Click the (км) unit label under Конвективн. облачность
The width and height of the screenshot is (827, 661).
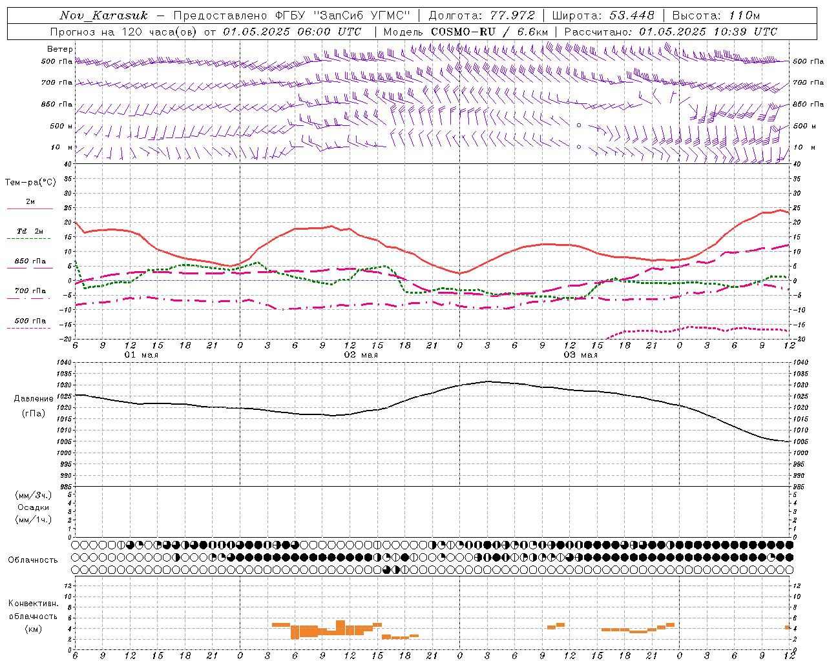[x=34, y=628]
